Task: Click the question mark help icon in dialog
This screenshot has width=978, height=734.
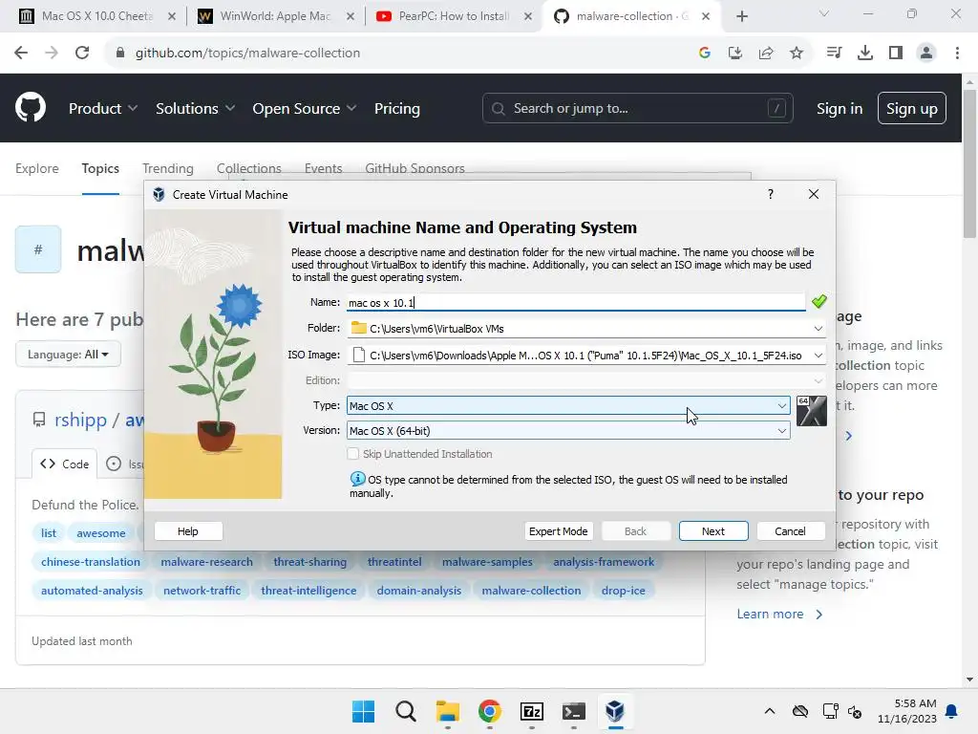Action: pyautogui.click(x=771, y=194)
